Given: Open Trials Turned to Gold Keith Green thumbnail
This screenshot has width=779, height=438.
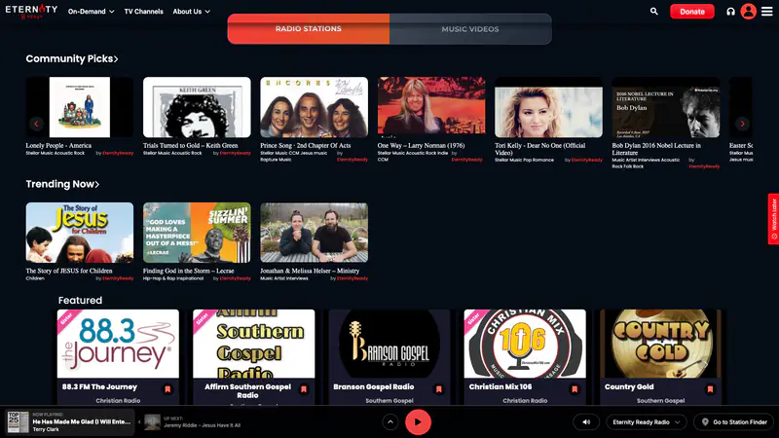Looking at the screenshot, I should (197, 107).
